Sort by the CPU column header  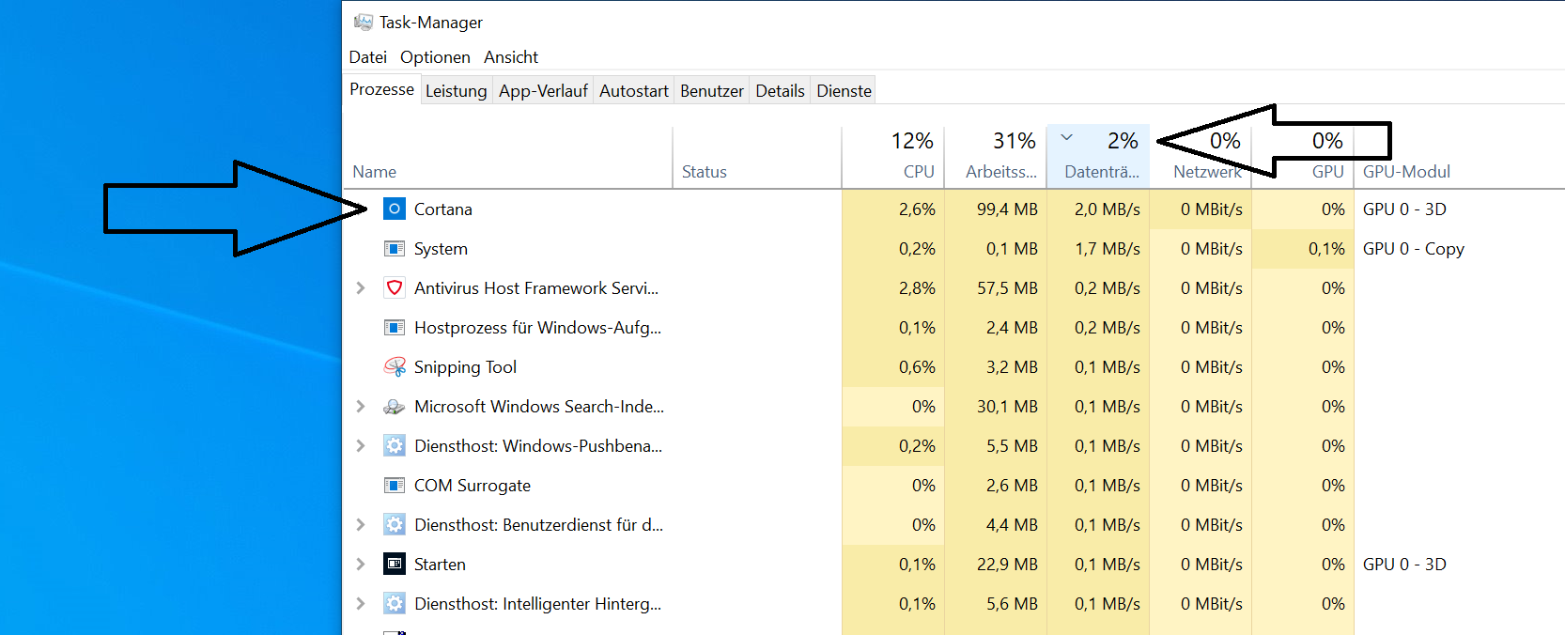pos(892,157)
